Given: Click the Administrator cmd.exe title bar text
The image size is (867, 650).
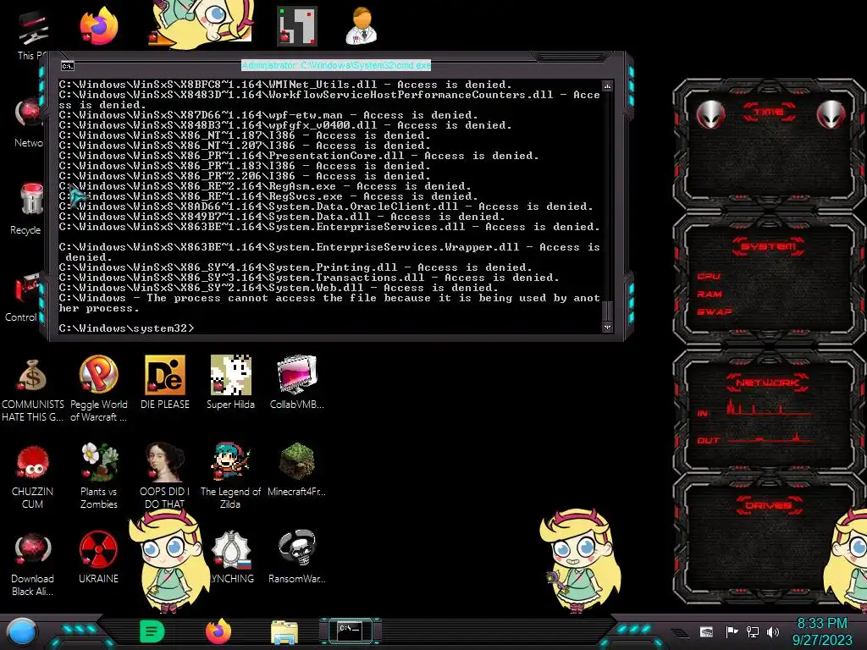Looking at the screenshot, I should tap(336, 65).
